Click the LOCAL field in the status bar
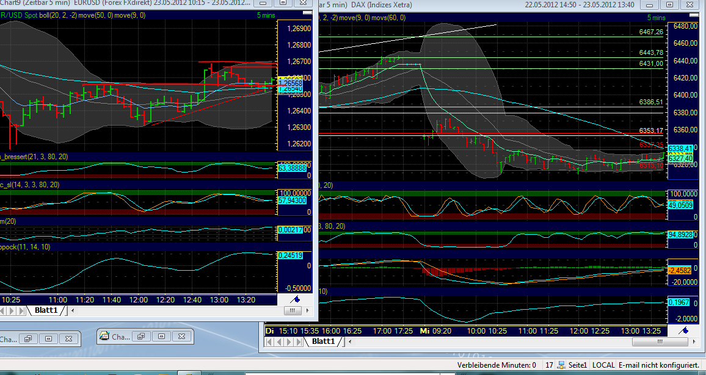The height and width of the screenshot is (375, 706). pos(603,365)
